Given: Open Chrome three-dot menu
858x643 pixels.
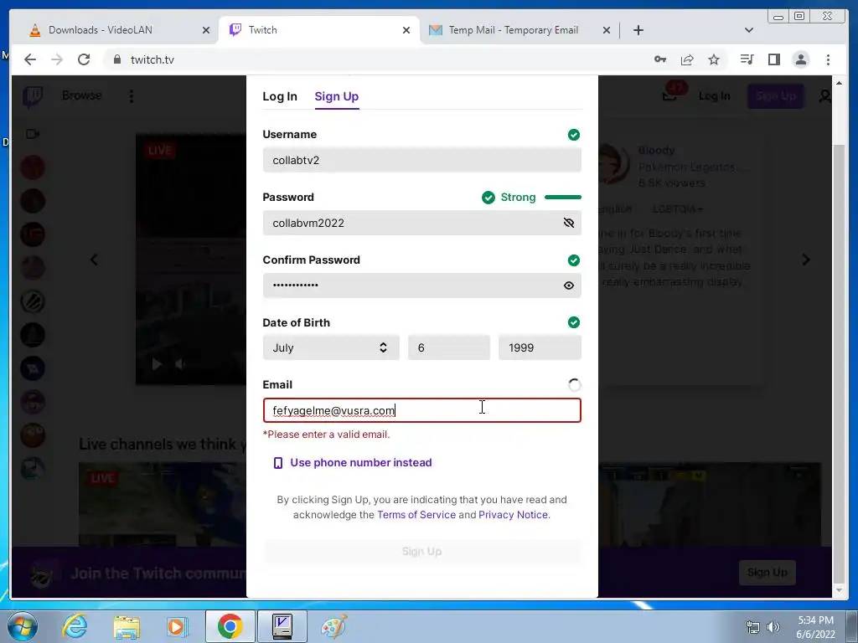Looking at the screenshot, I should pyautogui.click(x=828, y=59).
